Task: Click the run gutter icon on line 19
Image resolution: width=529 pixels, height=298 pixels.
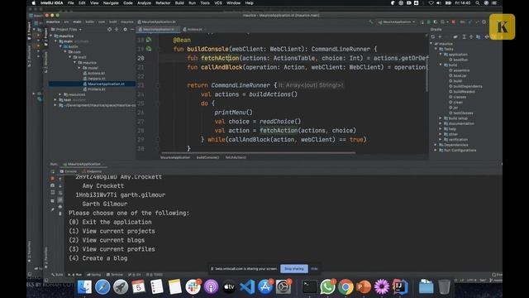Action: (149, 49)
